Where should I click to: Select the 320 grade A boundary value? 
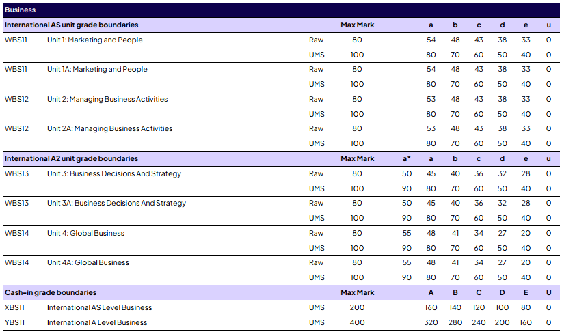(431, 322)
